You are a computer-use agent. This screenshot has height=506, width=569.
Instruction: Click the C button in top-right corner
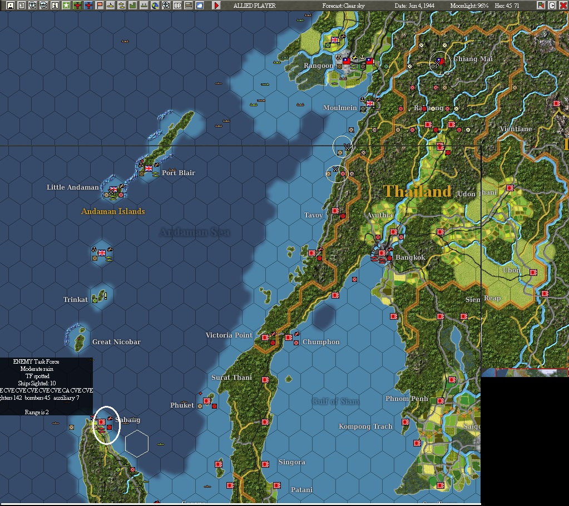pyautogui.click(x=552, y=5)
